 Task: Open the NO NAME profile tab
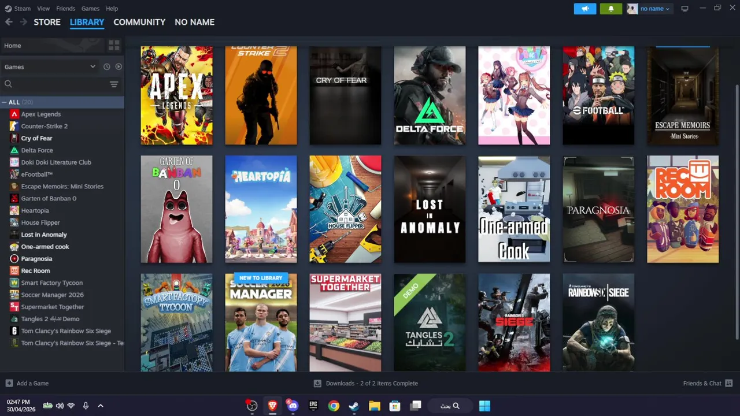coord(194,22)
